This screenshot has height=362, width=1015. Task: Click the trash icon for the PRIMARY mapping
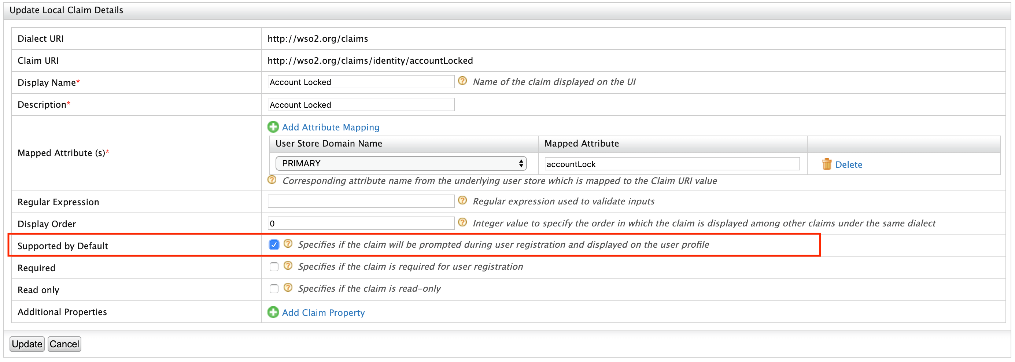point(826,164)
